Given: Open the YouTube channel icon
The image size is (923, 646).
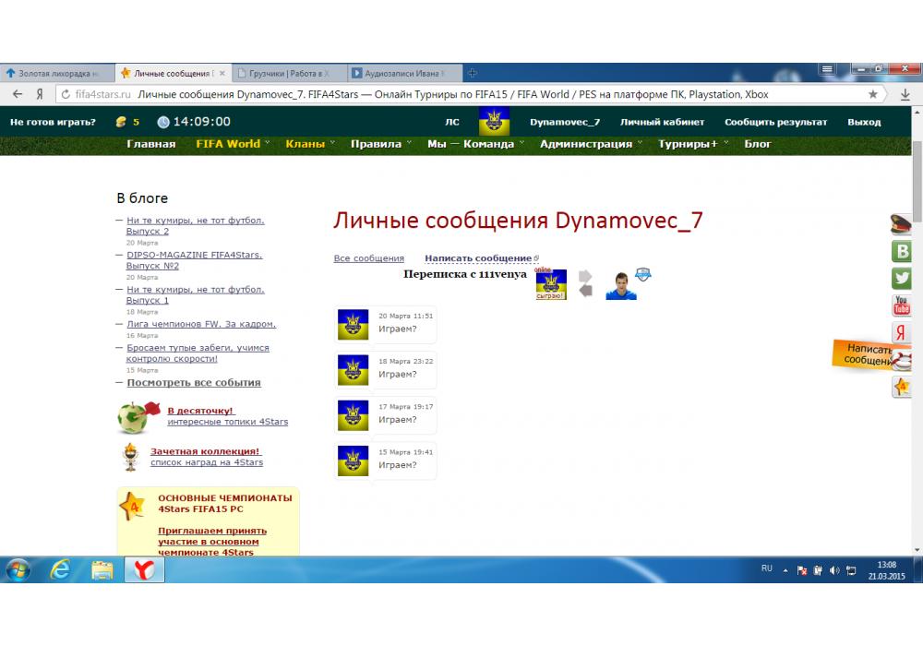Looking at the screenshot, I should [x=902, y=305].
